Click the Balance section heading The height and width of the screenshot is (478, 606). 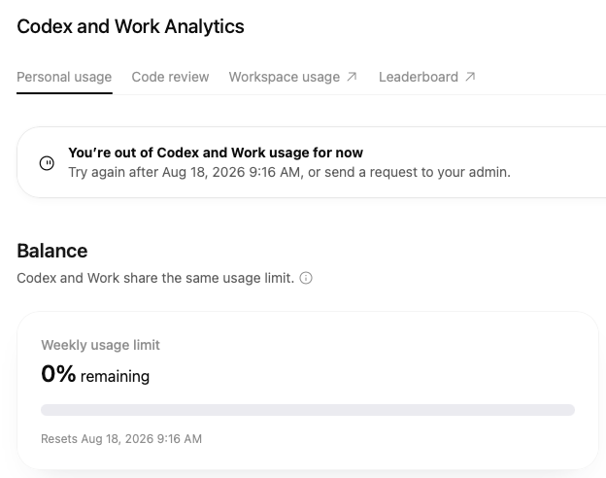click(x=52, y=251)
